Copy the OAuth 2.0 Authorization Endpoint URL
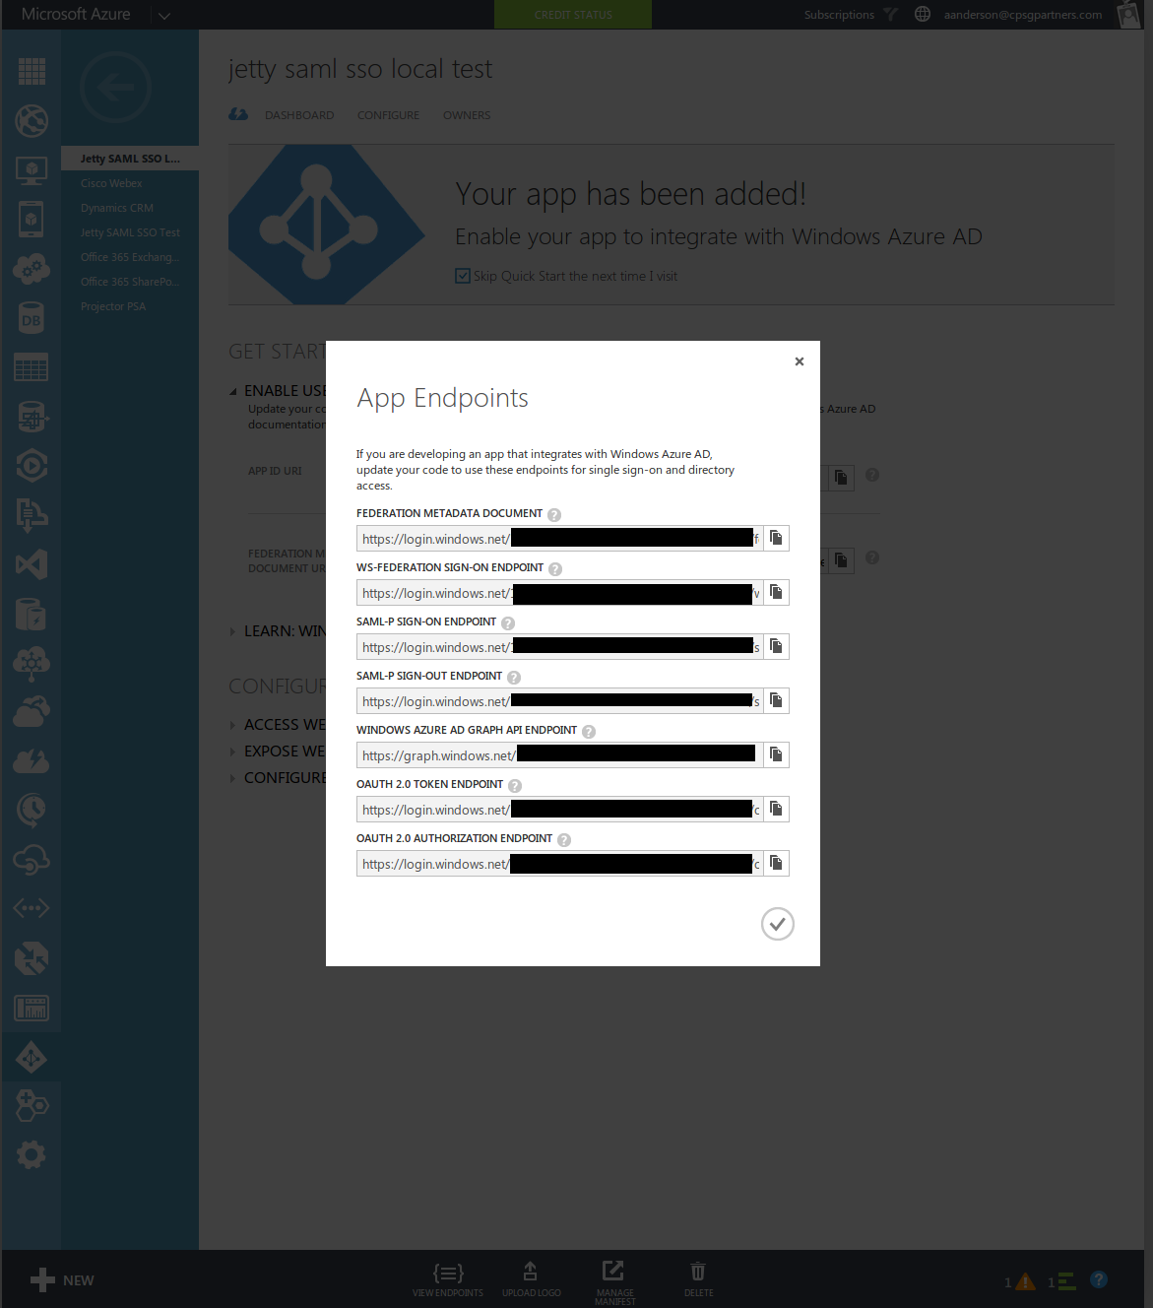1153x1308 pixels. coord(776,863)
